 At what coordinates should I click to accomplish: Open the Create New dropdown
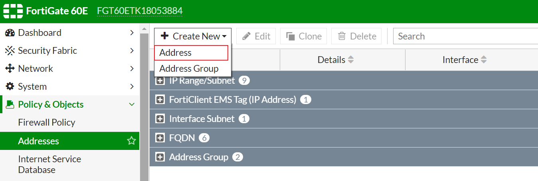tap(193, 36)
